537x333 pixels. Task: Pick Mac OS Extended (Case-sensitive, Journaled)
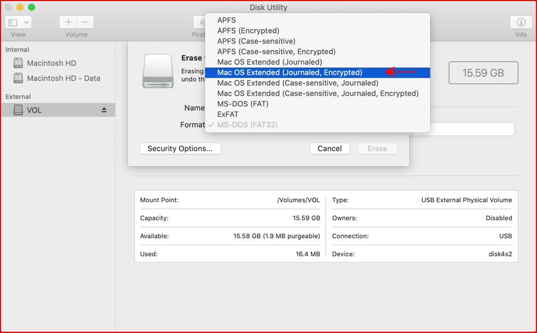click(317, 83)
